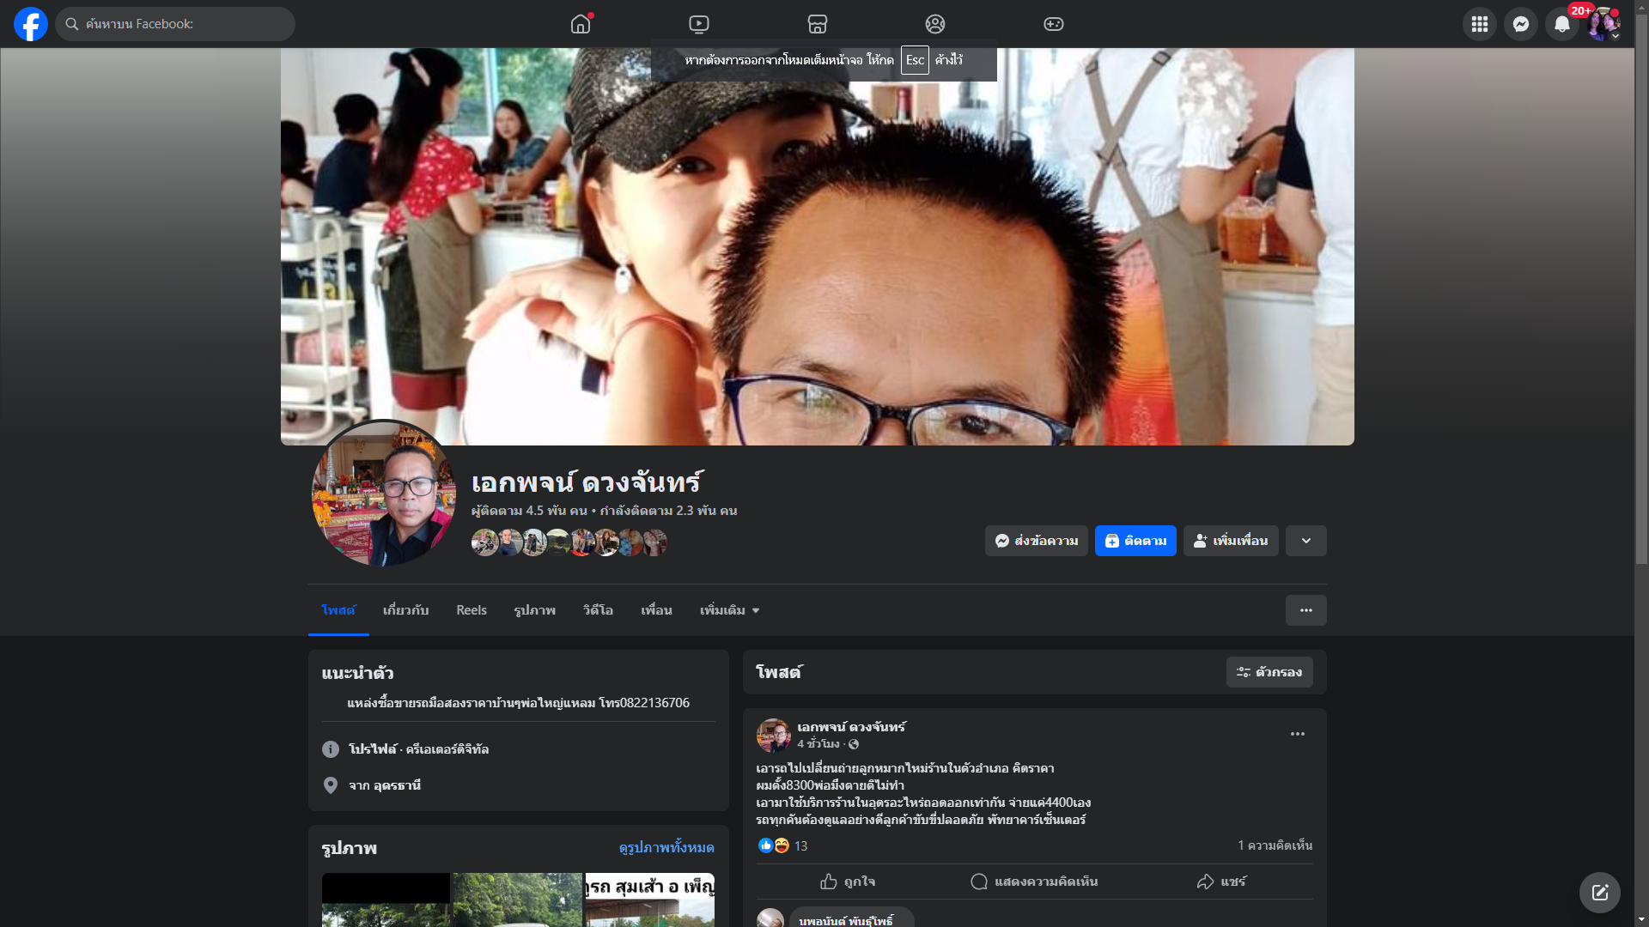
Task: Open the account menu from the avatar
Action: pos(1603,24)
